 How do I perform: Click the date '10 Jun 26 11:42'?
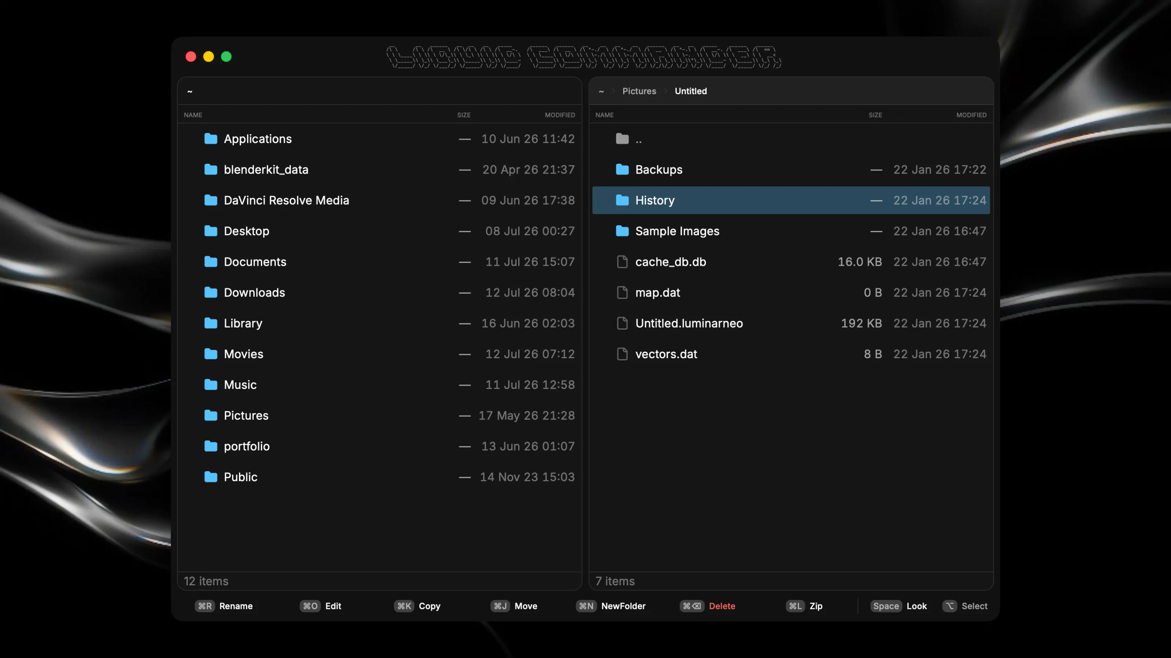coord(528,139)
